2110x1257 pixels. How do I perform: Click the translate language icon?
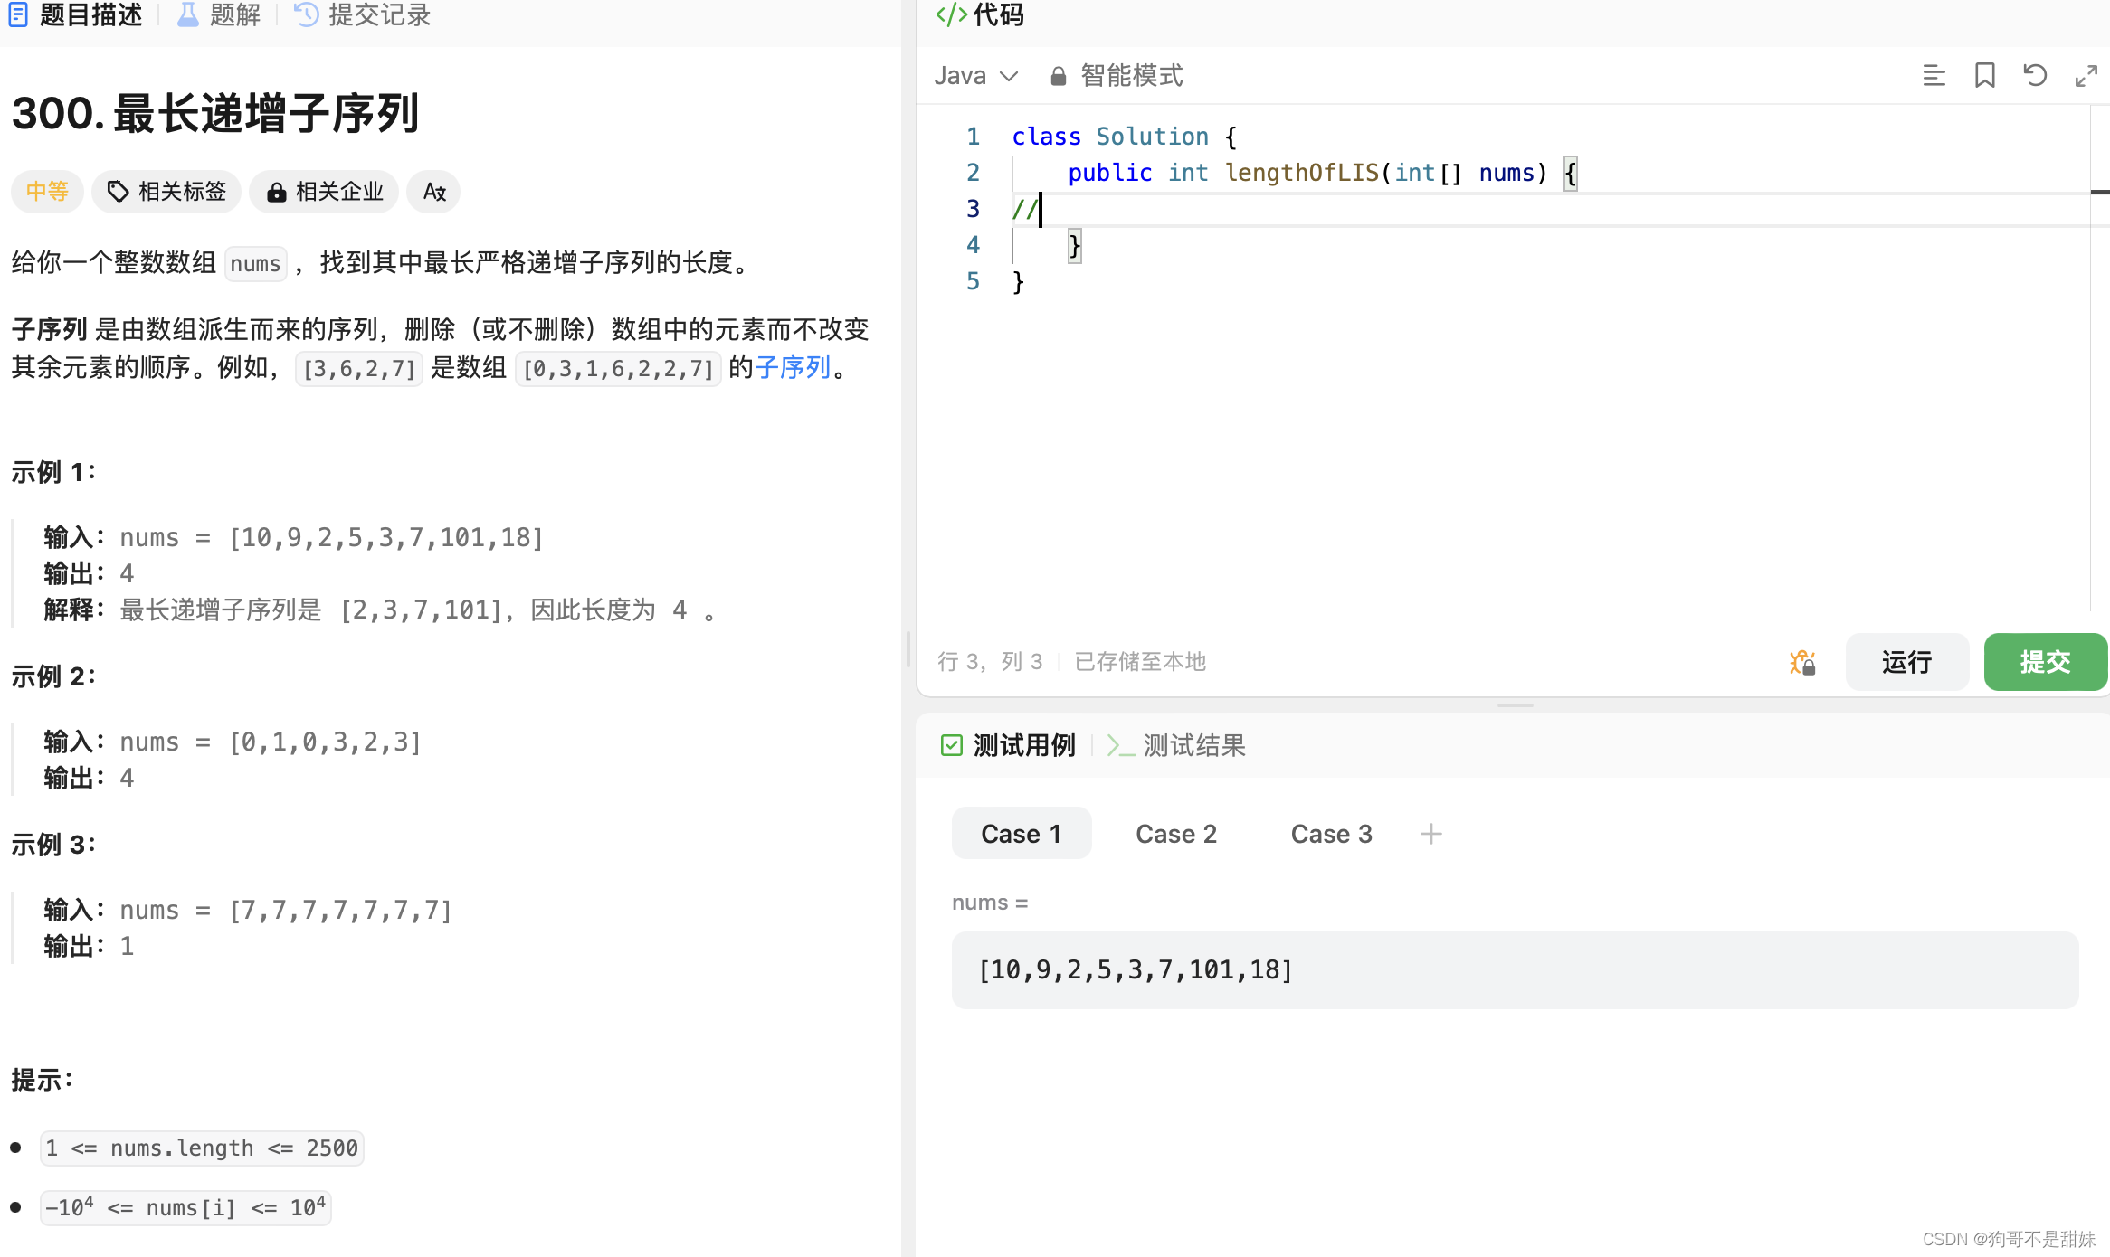coord(434,192)
